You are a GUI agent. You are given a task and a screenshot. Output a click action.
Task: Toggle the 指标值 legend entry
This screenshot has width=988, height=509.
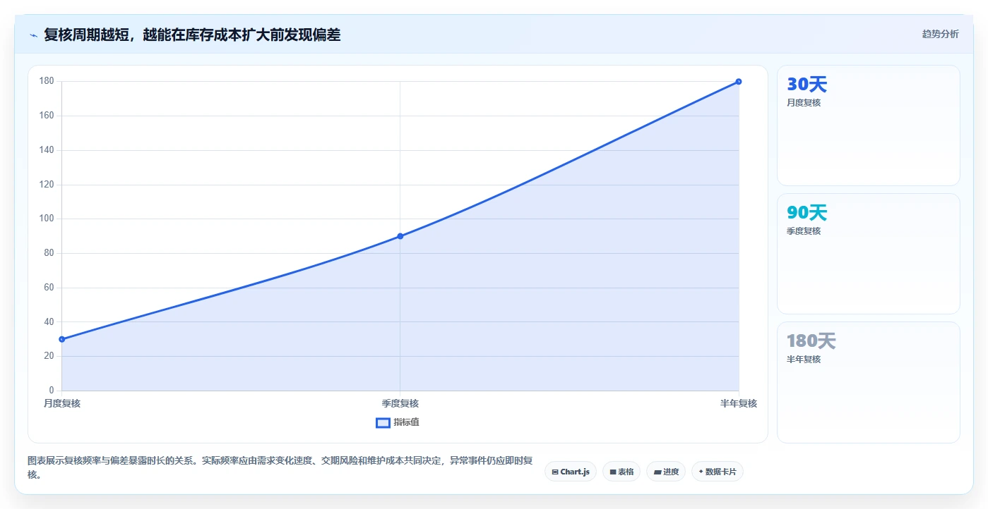click(x=398, y=422)
